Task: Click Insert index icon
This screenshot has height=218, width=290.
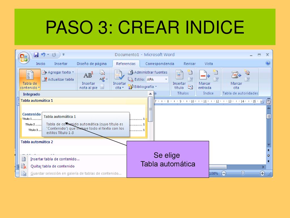Action: click(x=216, y=72)
